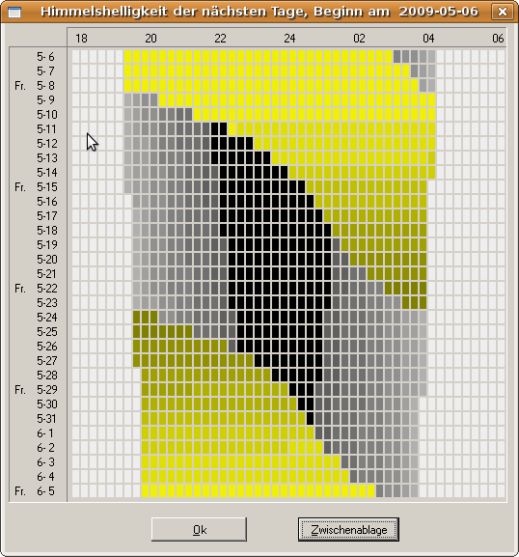Open the window menu icon in title bar
The width and height of the screenshot is (519, 557).
[x=14, y=13]
